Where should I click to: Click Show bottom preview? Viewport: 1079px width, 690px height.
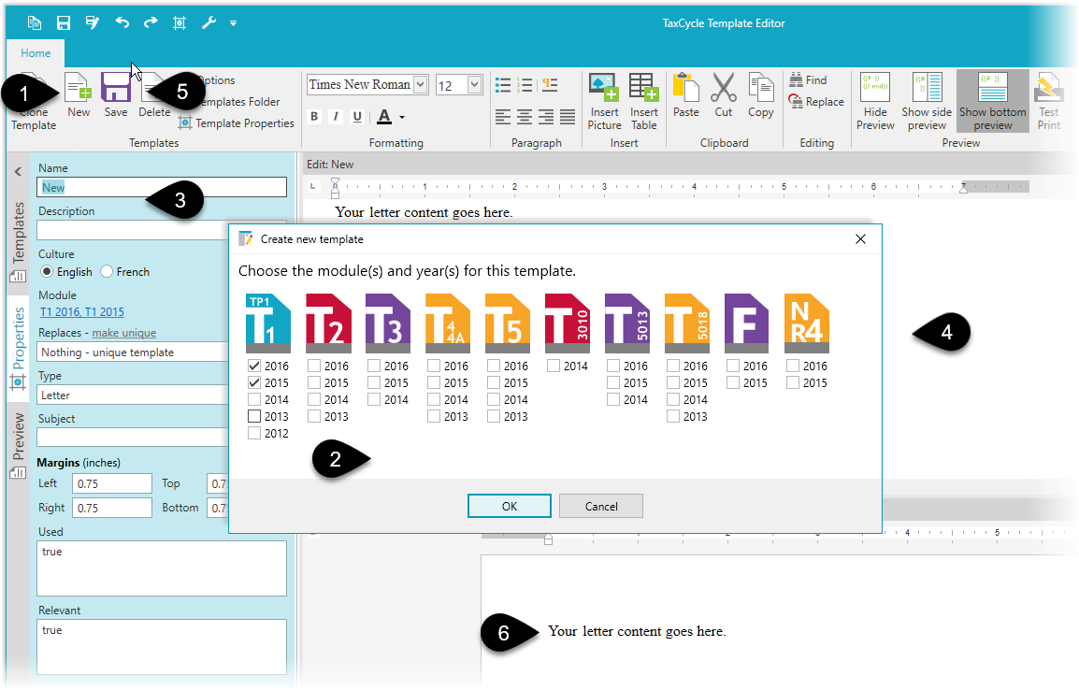[992, 101]
